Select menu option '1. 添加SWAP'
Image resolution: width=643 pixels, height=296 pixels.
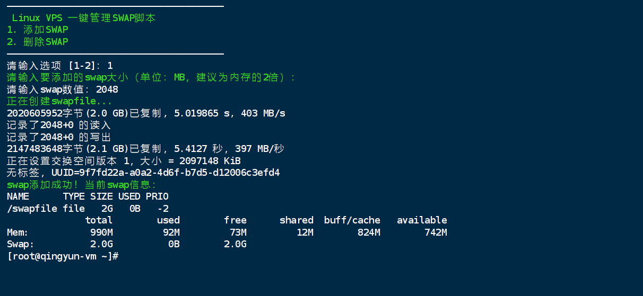click(38, 30)
